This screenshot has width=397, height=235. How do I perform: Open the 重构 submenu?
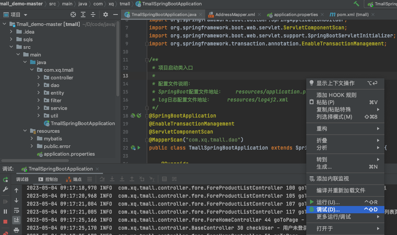tap(346, 129)
